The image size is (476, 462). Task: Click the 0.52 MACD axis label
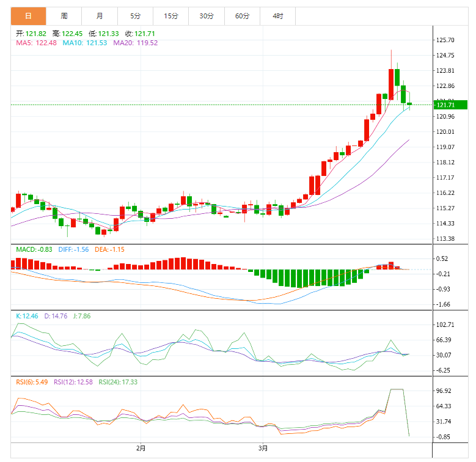coord(442,258)
